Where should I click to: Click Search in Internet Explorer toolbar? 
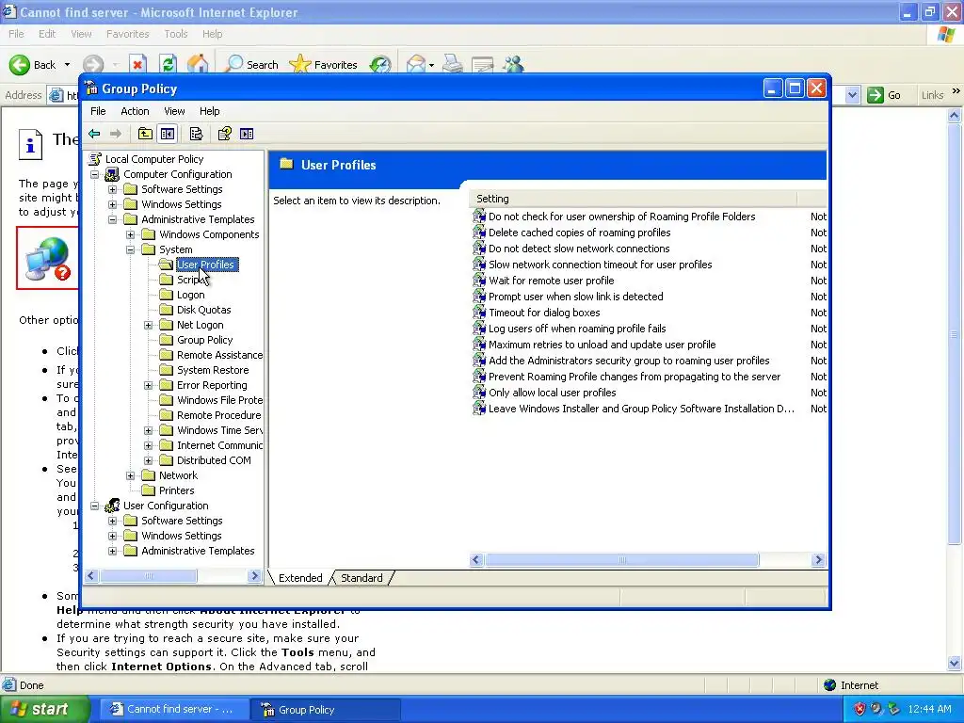coord(252,65)
